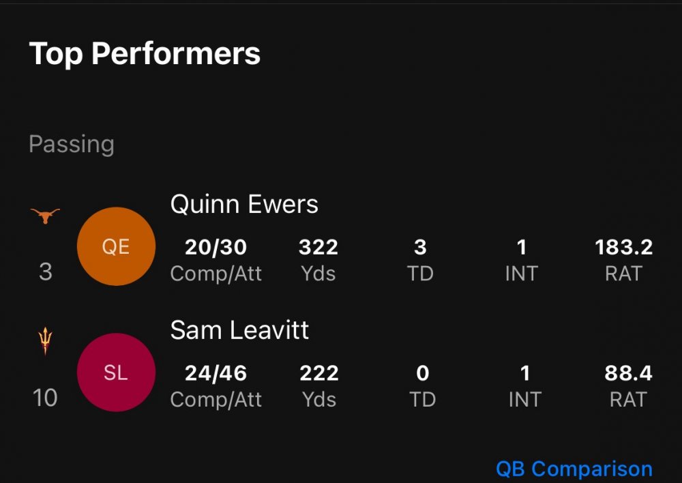Open the QB Comparison link
Viewport: 682px width, 483px height.
point(574,469)
